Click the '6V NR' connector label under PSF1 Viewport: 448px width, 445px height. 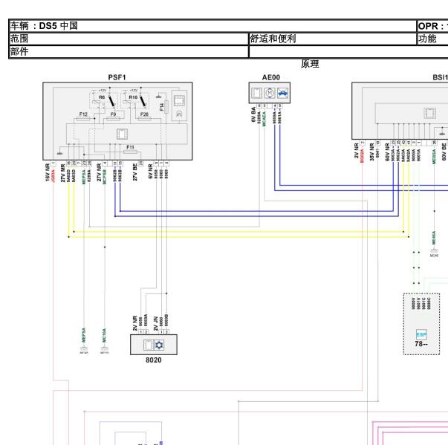(x=151, y=172)
